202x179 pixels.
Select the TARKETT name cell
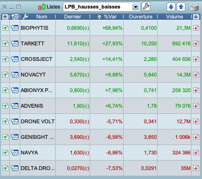pyautogui.click(x=38, y=43)
